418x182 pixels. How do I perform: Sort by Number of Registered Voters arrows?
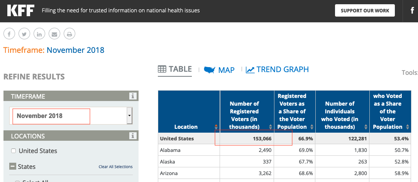point(271,127)
